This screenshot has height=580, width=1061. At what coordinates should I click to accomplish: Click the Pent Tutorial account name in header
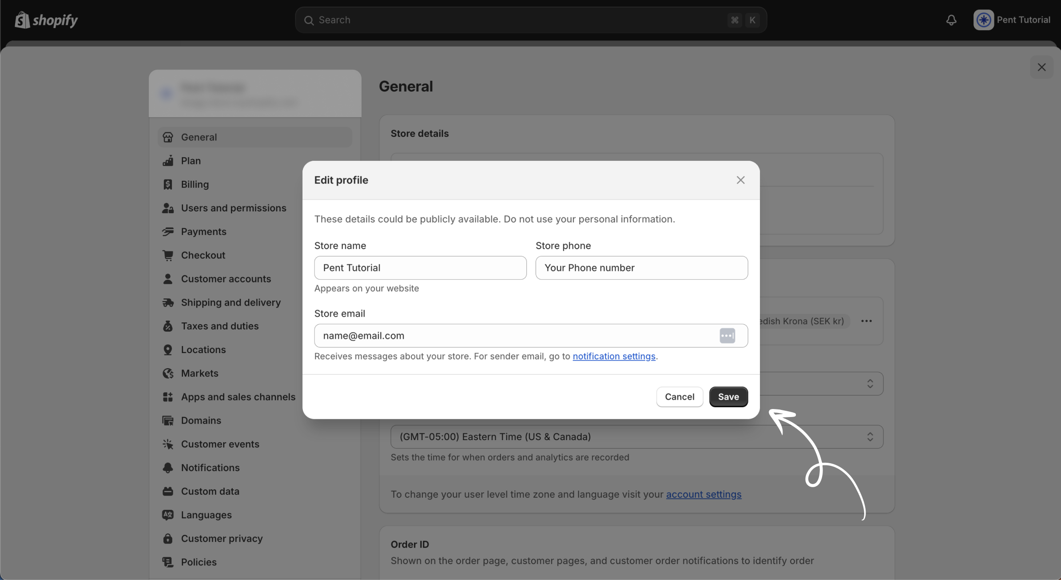coord(1023,20)
